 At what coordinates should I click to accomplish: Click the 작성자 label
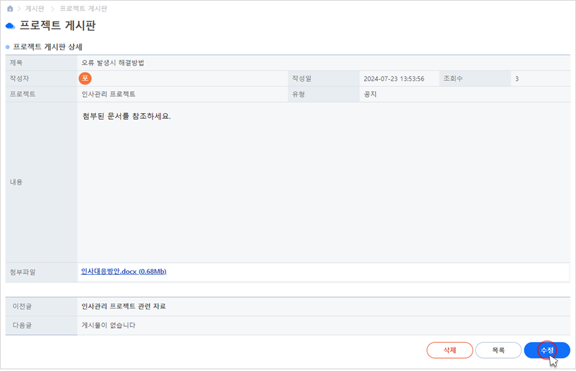point(19,78)
